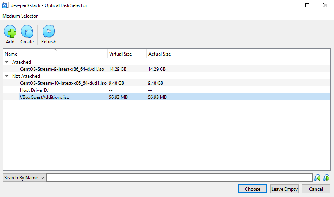The width and height of the screenshot is (334, 197).
Task: Cancel the Optical Disk Selector dialog
Action: point(316,189)
